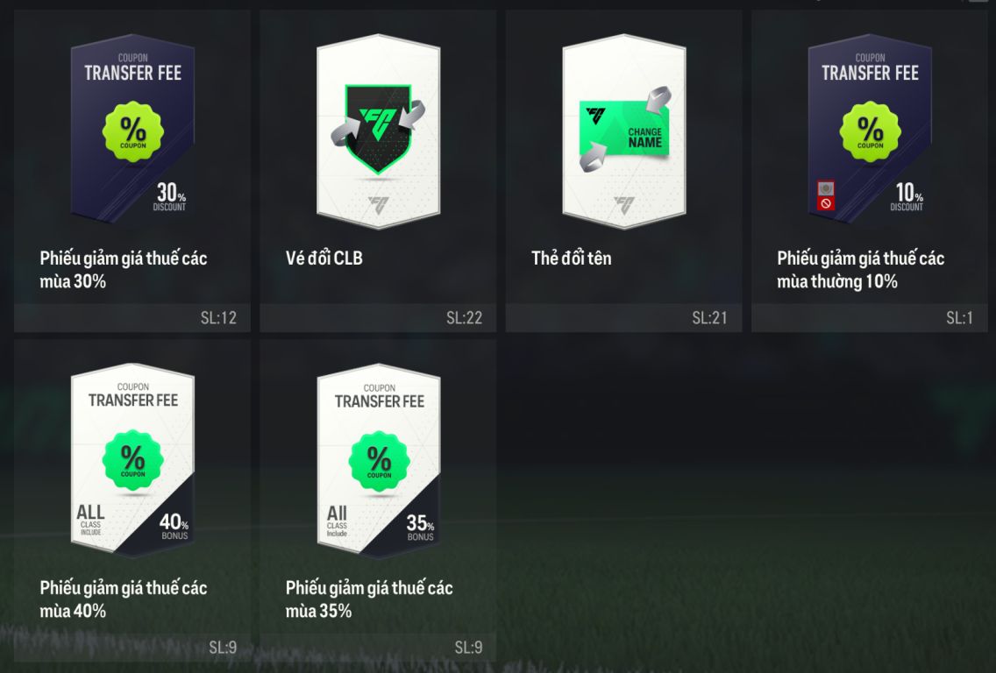The image size is (996, 673).
Task: Click the green percent badge on 35% coupon
Action: tap(380, 462)
